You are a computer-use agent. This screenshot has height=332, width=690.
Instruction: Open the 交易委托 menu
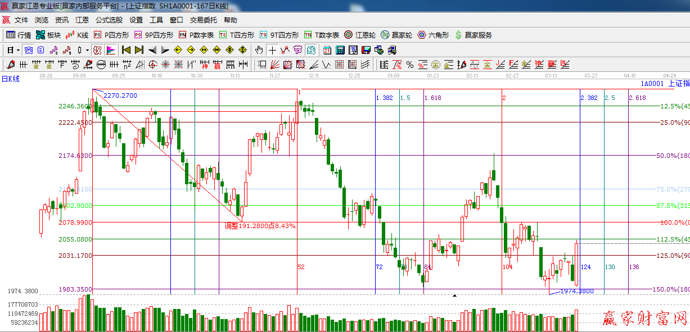click(x=203, y=20)
